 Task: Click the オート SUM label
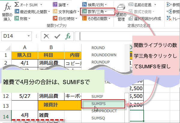29,5
